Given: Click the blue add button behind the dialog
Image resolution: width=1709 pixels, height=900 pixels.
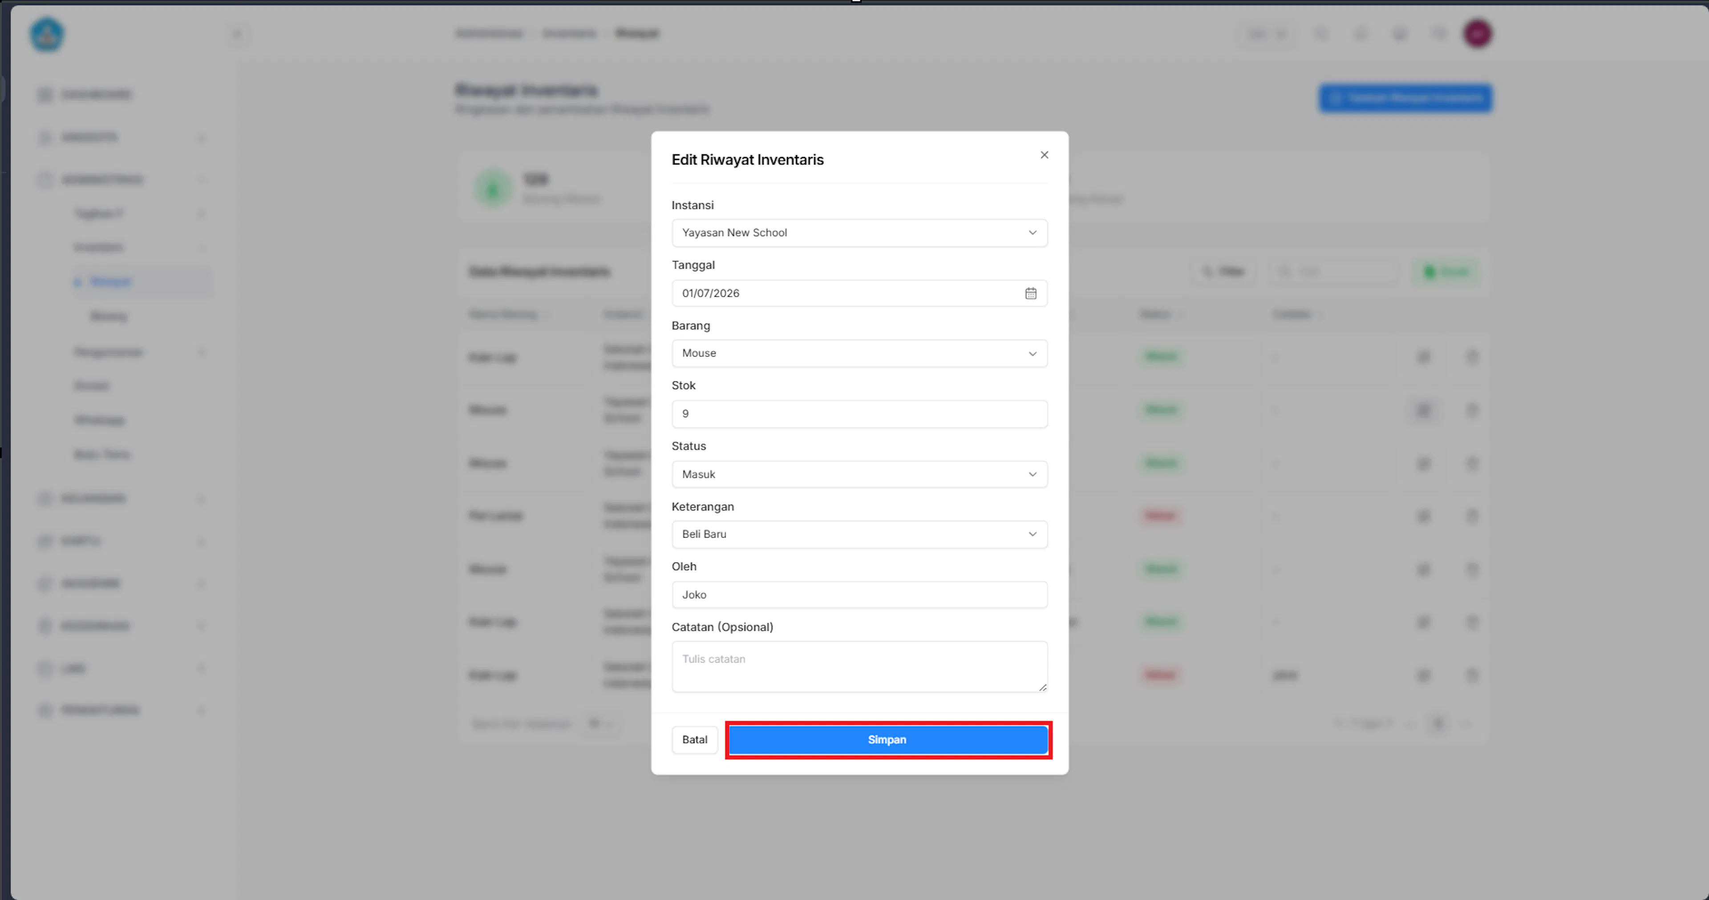Looking at the screenshot, I should click(1405, 99).
